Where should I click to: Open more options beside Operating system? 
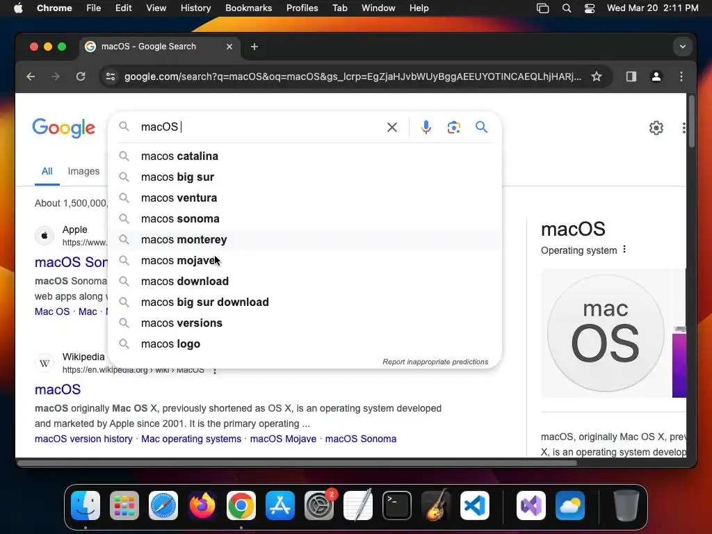coord(624,250)
